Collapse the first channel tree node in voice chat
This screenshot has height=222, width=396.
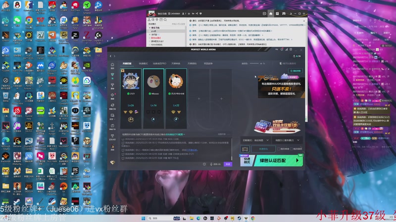tap(150, 28)
